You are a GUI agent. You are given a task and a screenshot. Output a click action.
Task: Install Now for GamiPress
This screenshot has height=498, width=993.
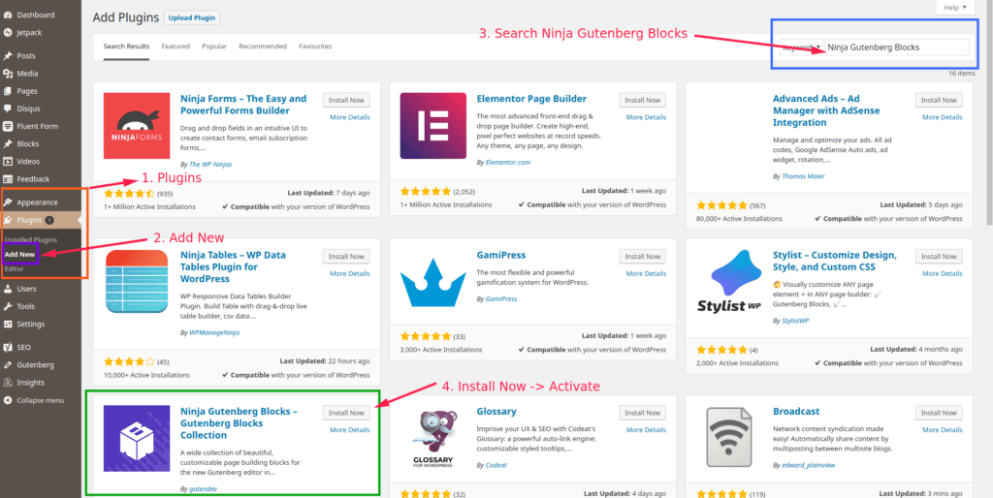[643, 257]
